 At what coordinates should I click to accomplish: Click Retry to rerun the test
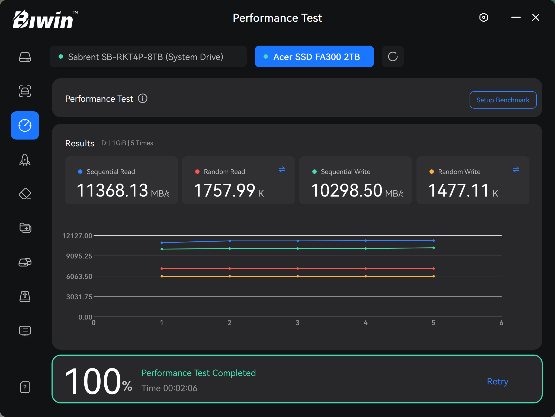pyautogui.click(x=498, y=381)
